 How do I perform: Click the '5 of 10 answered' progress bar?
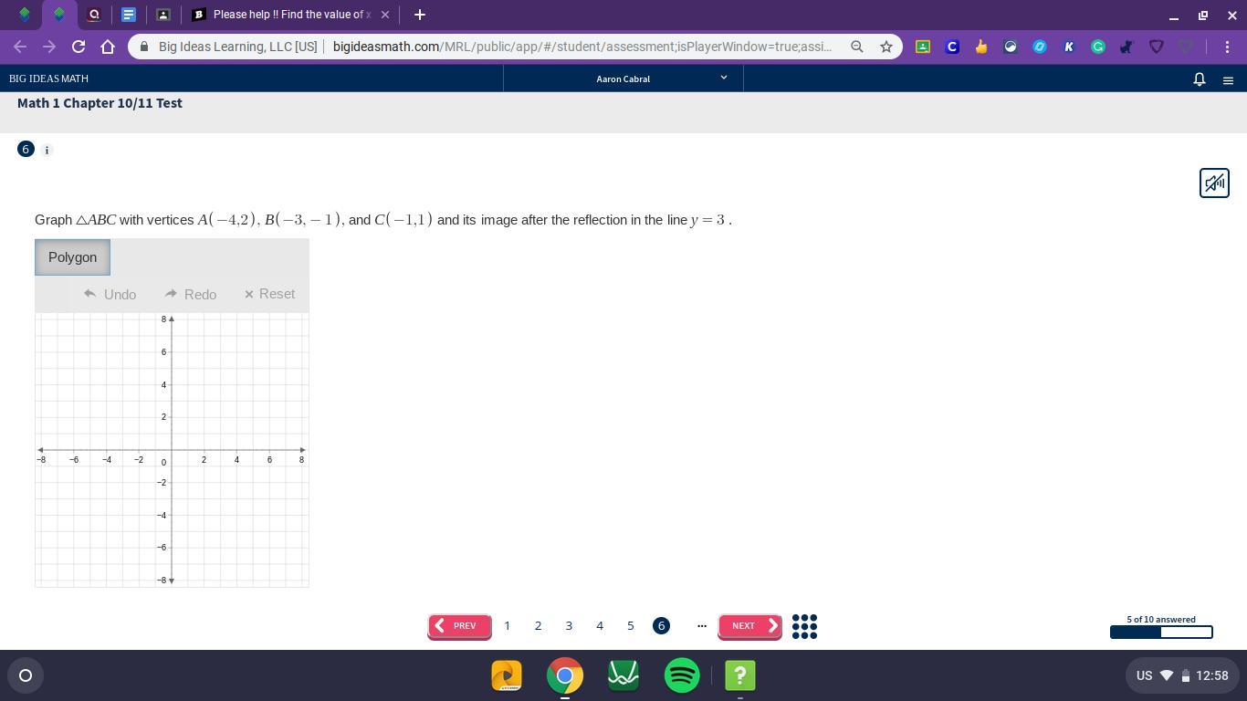click(x=1161, y=632)
